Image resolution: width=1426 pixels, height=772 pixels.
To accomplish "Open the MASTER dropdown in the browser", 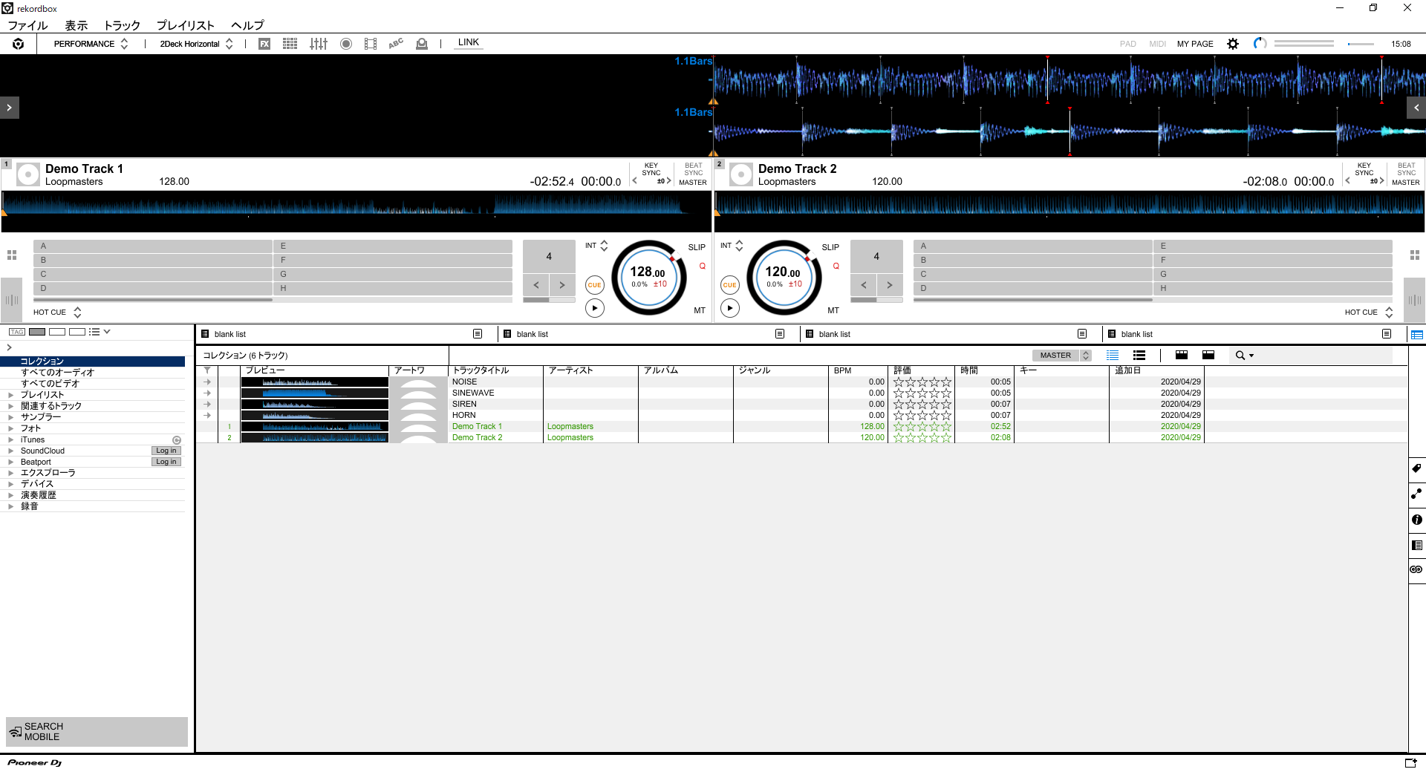I will pos(1062,356).
